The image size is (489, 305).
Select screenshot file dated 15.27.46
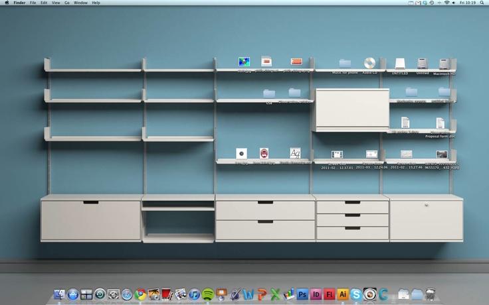coord(406,154)
